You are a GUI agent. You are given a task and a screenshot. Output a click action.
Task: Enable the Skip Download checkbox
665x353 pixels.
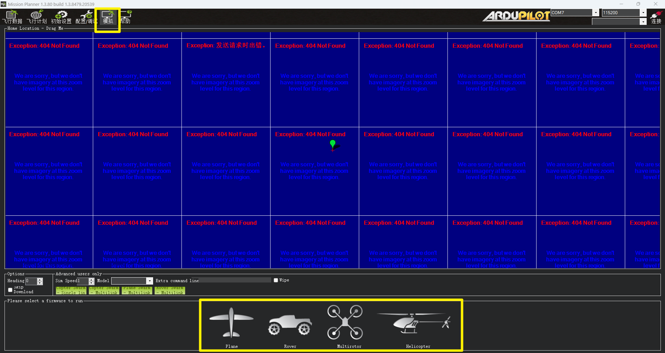[10, 290]
